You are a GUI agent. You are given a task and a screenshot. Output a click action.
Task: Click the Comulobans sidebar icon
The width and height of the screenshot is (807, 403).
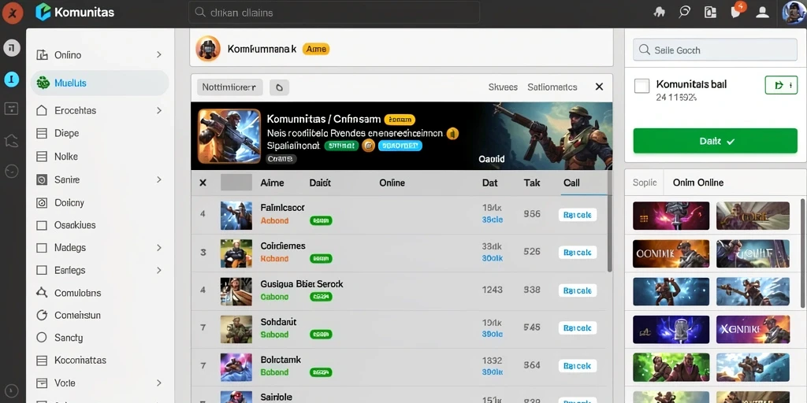(43, 293)
